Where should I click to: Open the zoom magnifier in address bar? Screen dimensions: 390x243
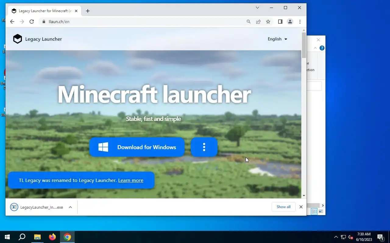[x=249, y=22]
